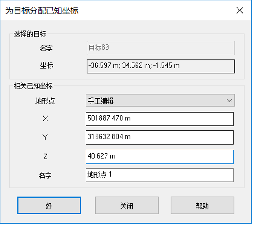The width and height of the screenshot is (253, 225).
Task: Click the 关闭 button
Action: 127,205
